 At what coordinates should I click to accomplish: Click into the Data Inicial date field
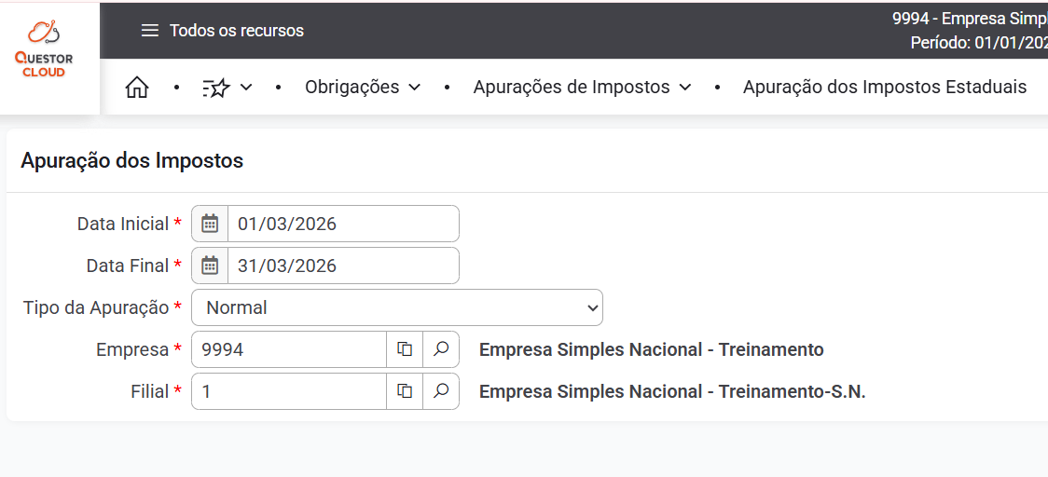[x=342, y=224]
